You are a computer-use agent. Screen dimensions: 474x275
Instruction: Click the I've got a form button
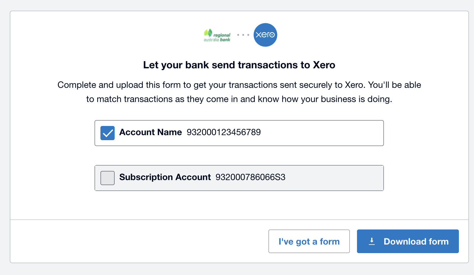click(309, 241)
